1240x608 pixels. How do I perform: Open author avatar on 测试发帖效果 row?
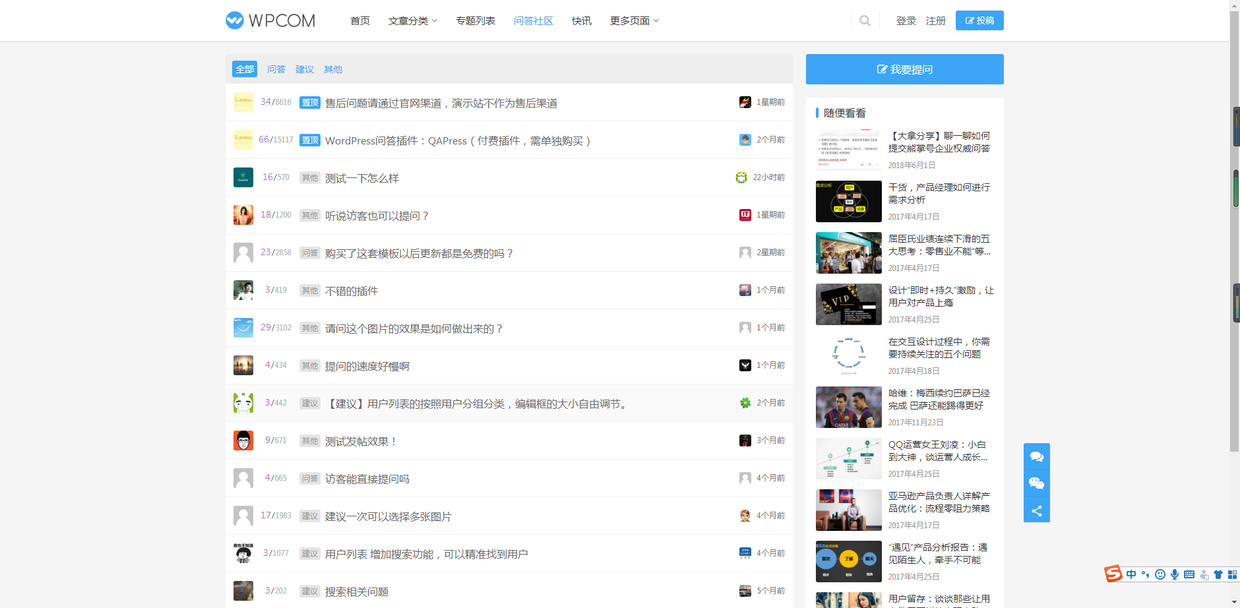(x=243, y=441)
